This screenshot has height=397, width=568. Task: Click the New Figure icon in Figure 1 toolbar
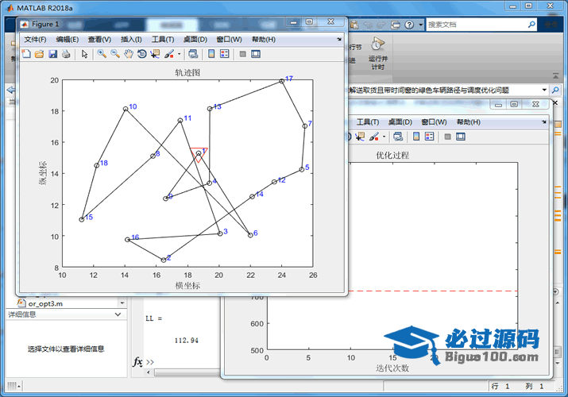click(25, 54)
